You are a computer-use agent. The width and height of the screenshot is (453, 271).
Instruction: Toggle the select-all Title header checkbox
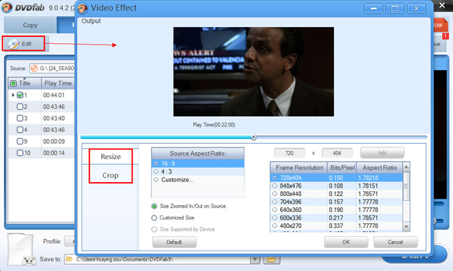13,83
